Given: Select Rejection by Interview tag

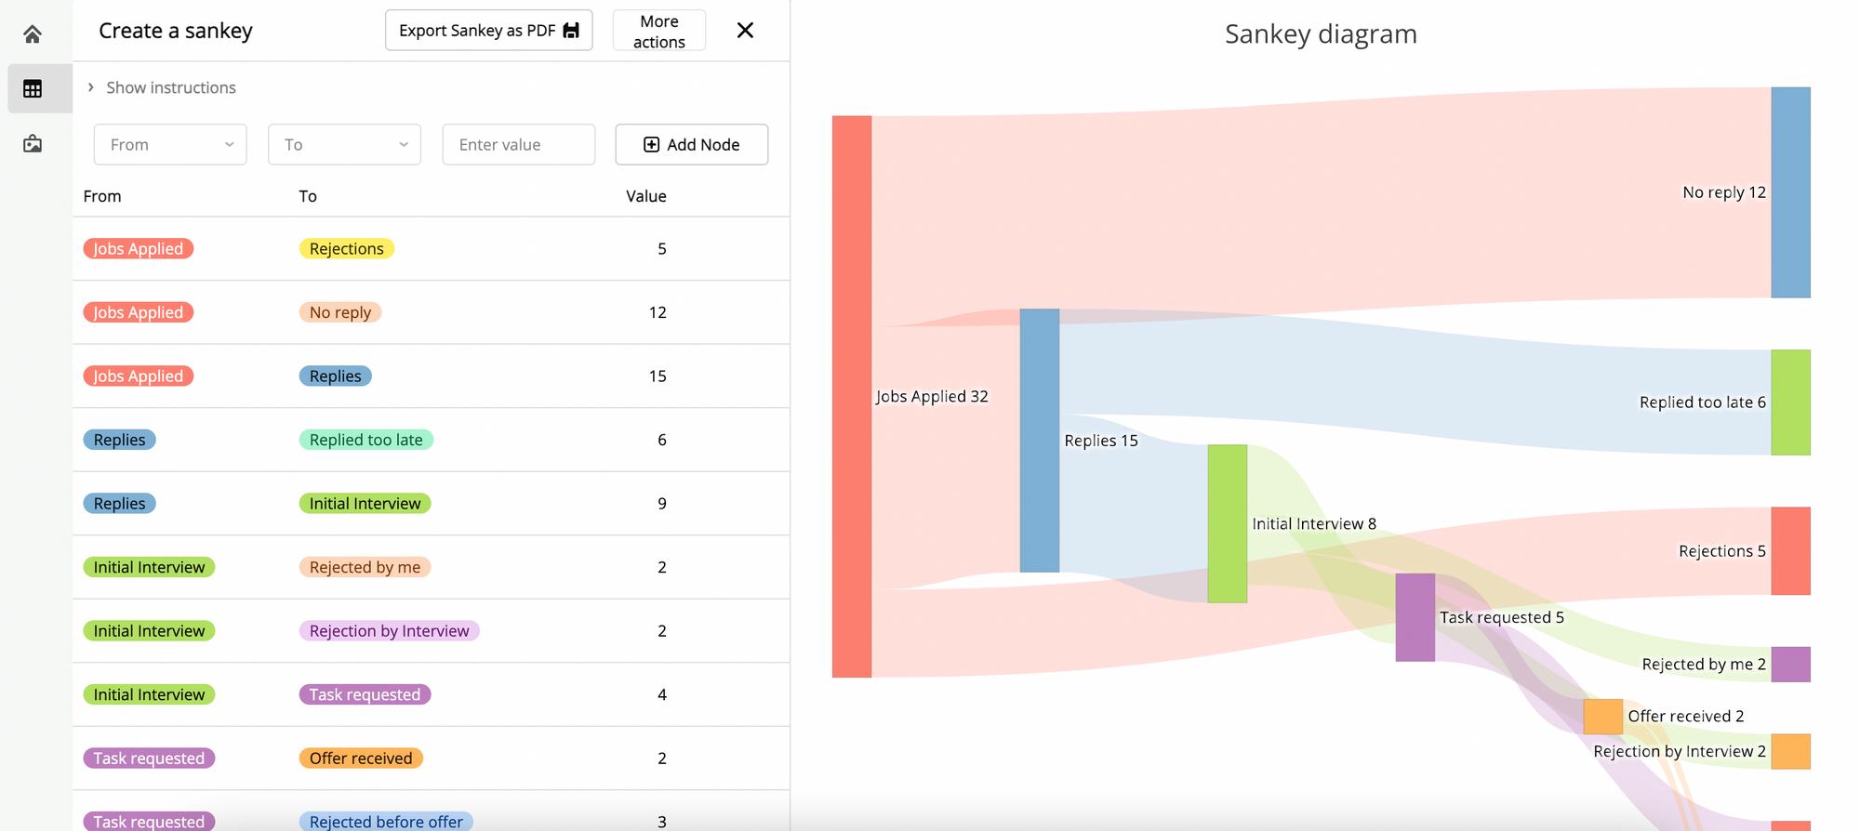Looking at the screenshot, I should [x=390, y=630].
